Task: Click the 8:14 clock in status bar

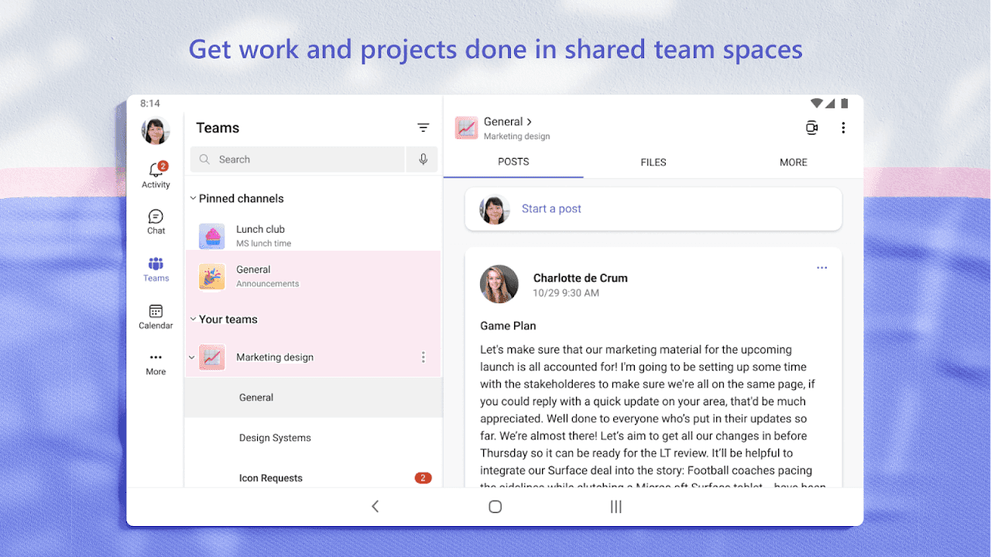Action: [150, 104]
